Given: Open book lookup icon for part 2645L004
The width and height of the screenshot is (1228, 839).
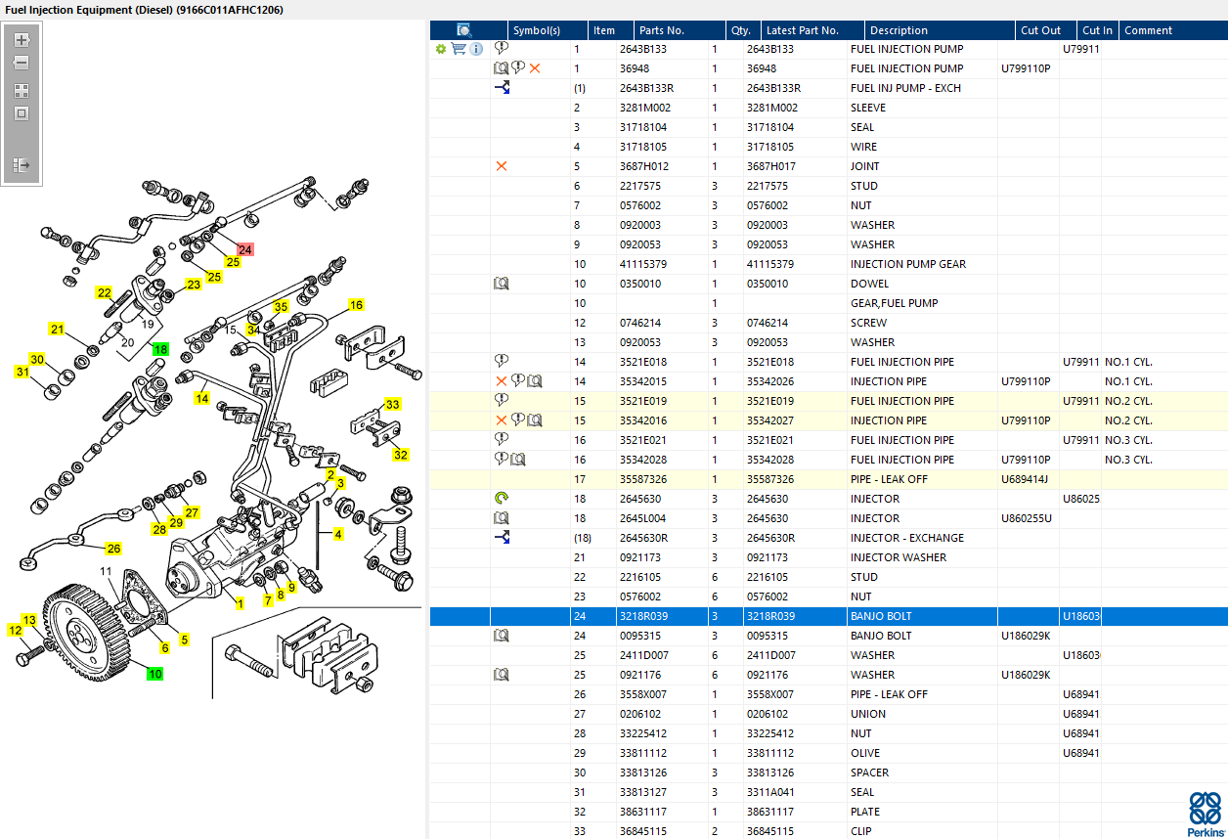Looking at the screenshot, I should coord(502,518).
